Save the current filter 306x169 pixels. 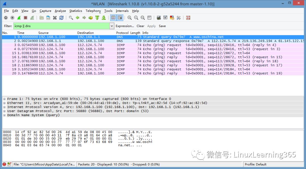coord(162,26)
